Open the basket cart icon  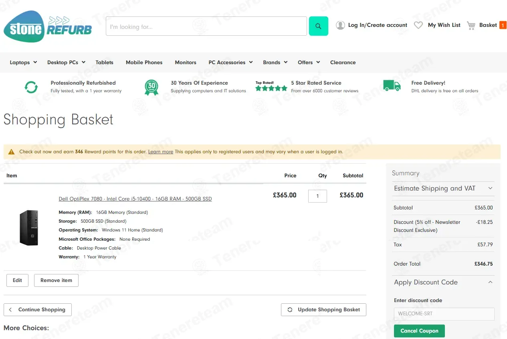pyautogui.click(x=471, y=25)
